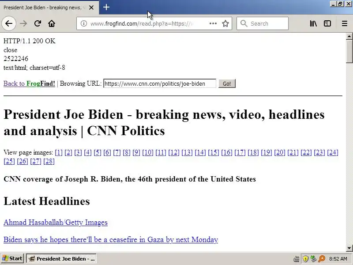
Task: Click the scrollbar down arrow
Action: tap(349, 248)
